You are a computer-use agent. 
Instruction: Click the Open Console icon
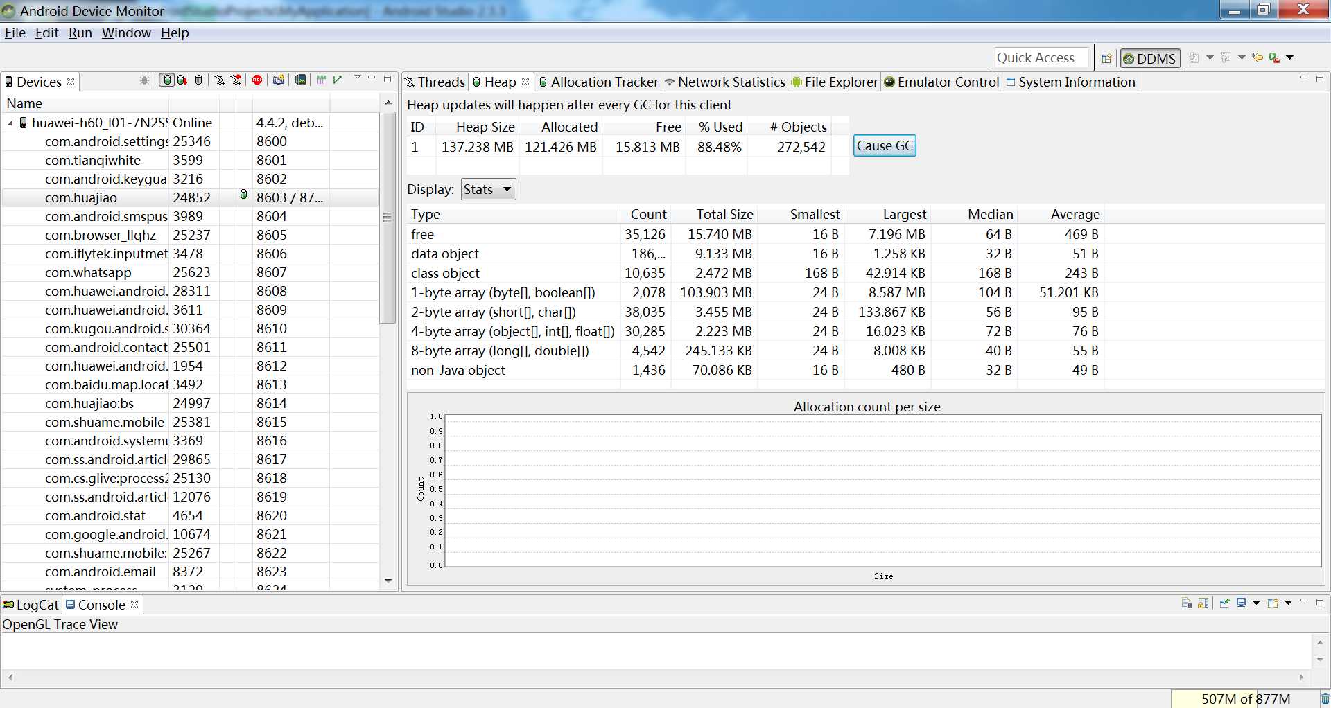coord(1273,603)
